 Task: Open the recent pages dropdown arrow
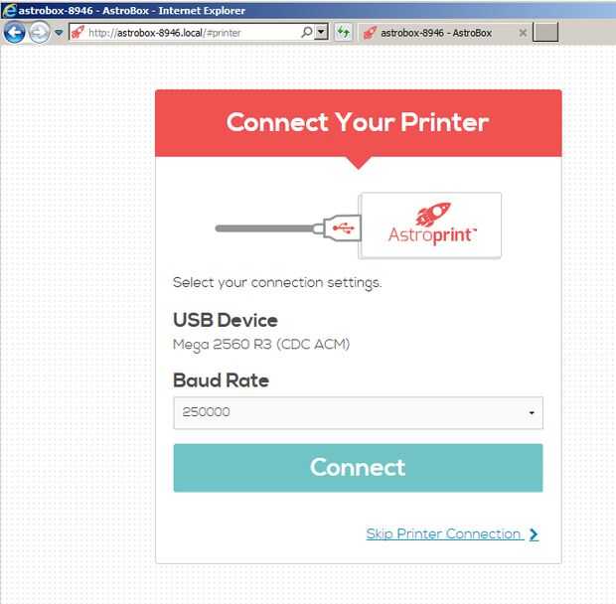[x=59, y=33]
